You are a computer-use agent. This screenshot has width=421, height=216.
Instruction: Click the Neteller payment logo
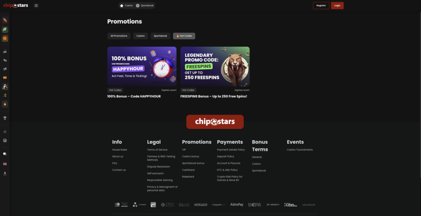click(x=201, y=205)
